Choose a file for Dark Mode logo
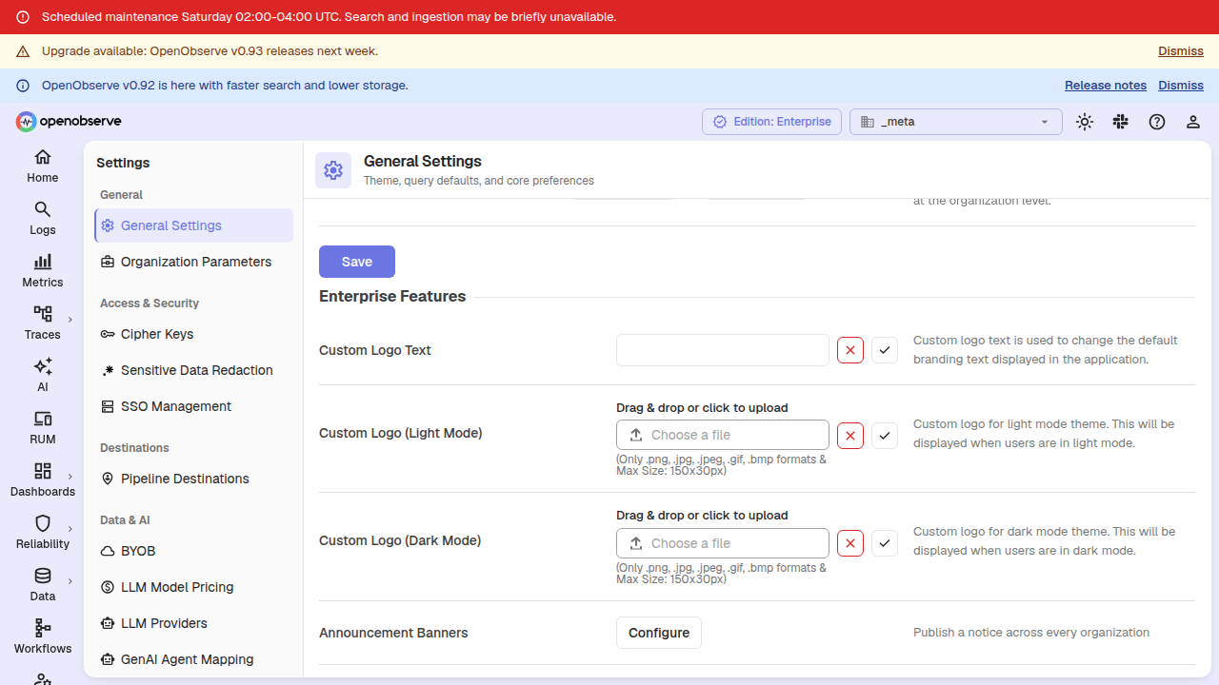The height and width of the screenshot is (685, 1219). tap(723, 543)
